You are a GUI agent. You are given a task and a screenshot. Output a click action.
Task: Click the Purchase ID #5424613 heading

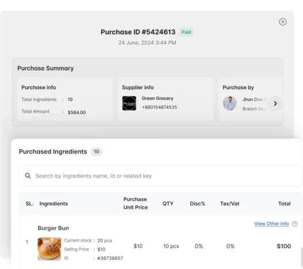(x=138, y=32)
